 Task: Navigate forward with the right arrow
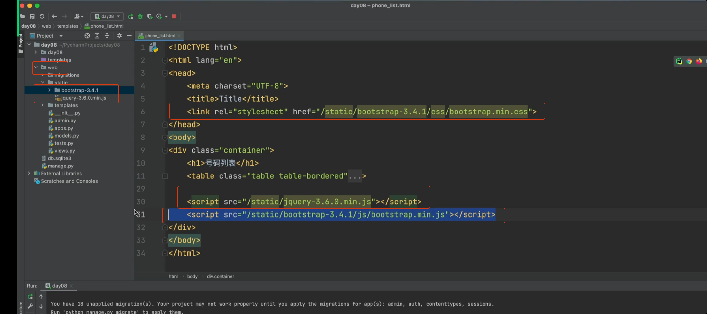pos(65,16)
